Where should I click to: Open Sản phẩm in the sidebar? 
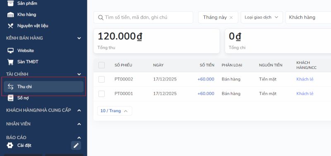point(27,3)
